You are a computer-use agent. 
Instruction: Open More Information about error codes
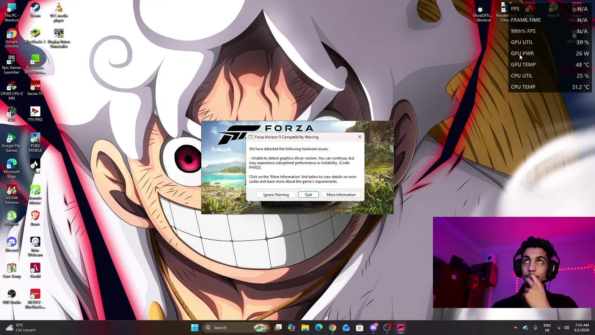coord(341,195)
